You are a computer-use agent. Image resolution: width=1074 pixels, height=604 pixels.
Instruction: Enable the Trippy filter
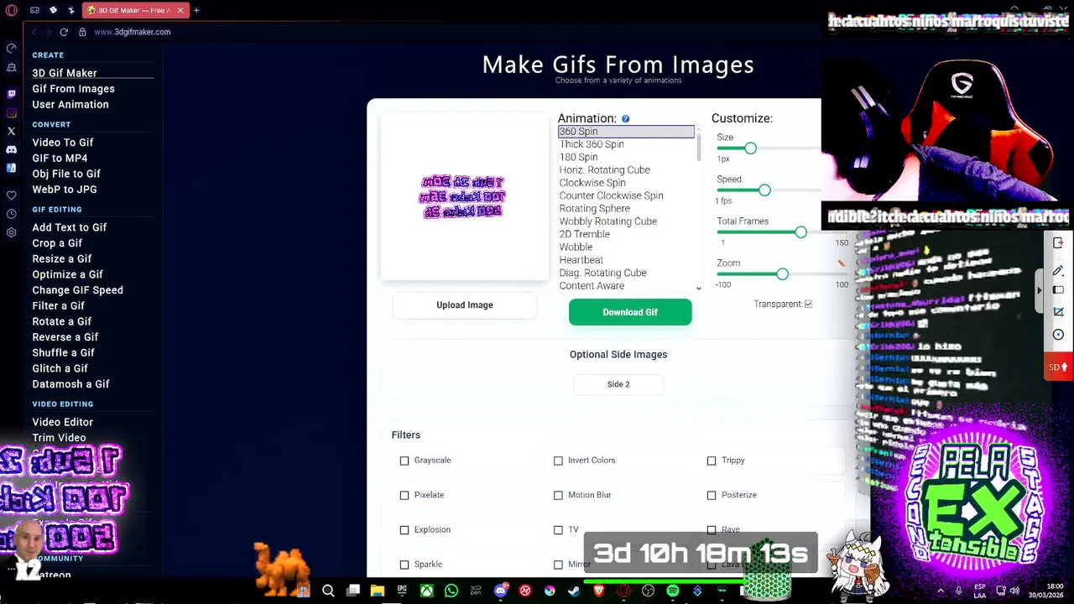tap(712, 461)
